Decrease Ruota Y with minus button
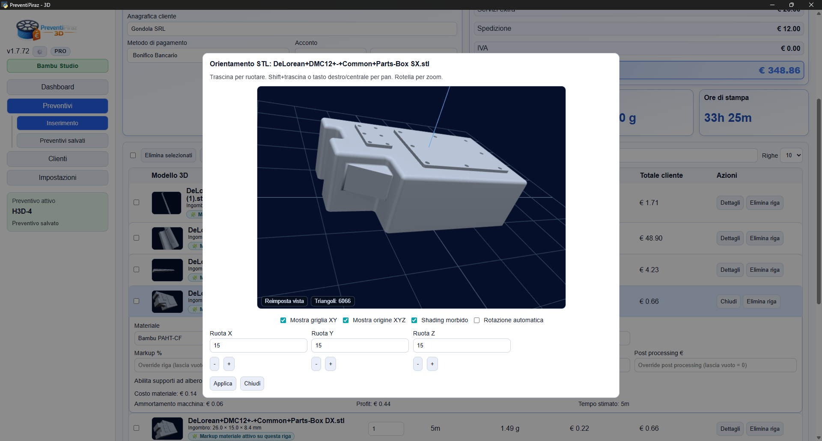 coord(316,364)
